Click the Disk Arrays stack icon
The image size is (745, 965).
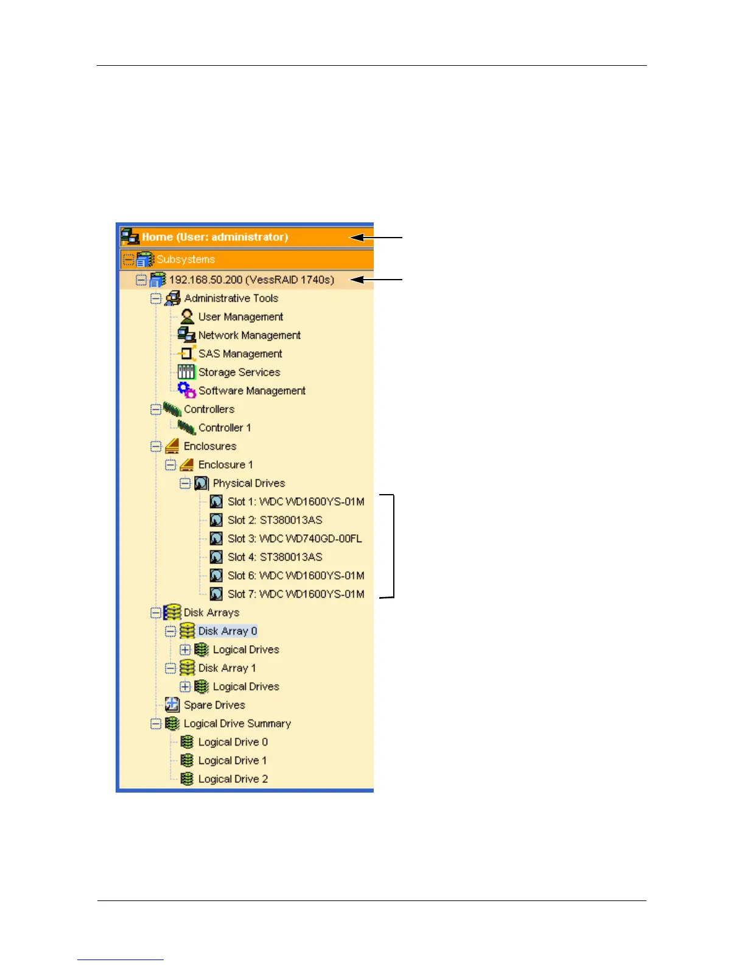tap(173, 613)
